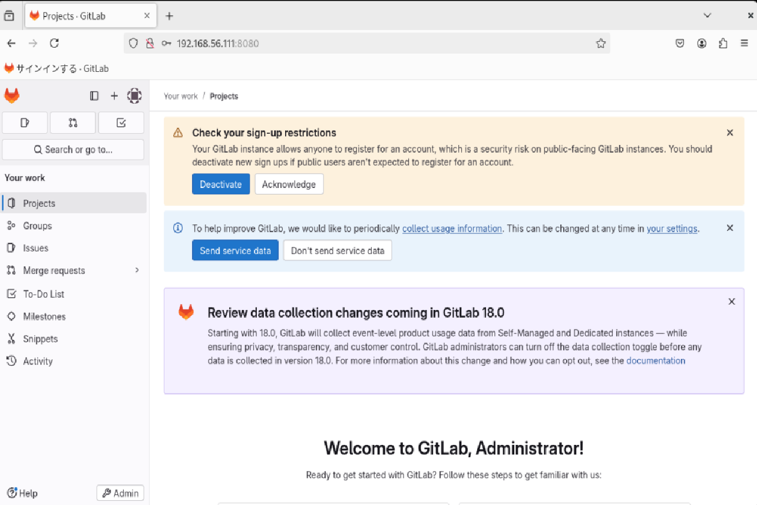
Task: Open the collect usage information link
Action: point(452,228)
